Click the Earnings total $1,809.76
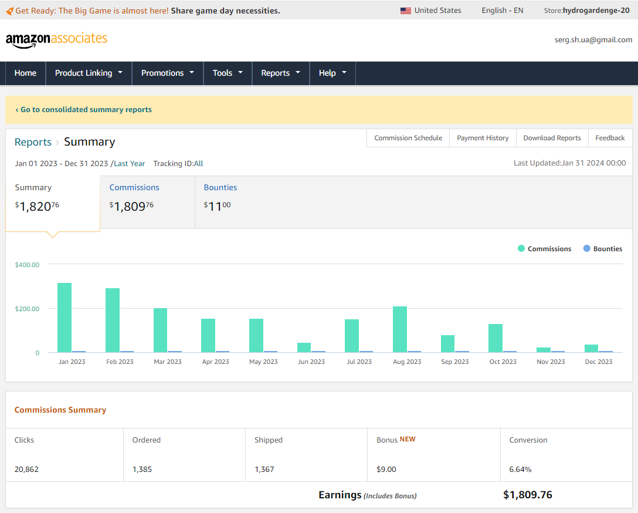Viewport: 638px width, 513px height. click(x=527, y=495)
